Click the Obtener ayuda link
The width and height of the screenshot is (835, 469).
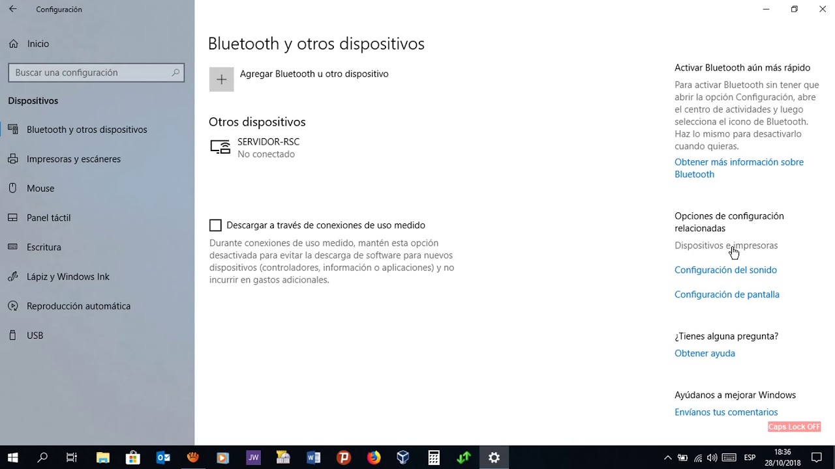(705, 353)
